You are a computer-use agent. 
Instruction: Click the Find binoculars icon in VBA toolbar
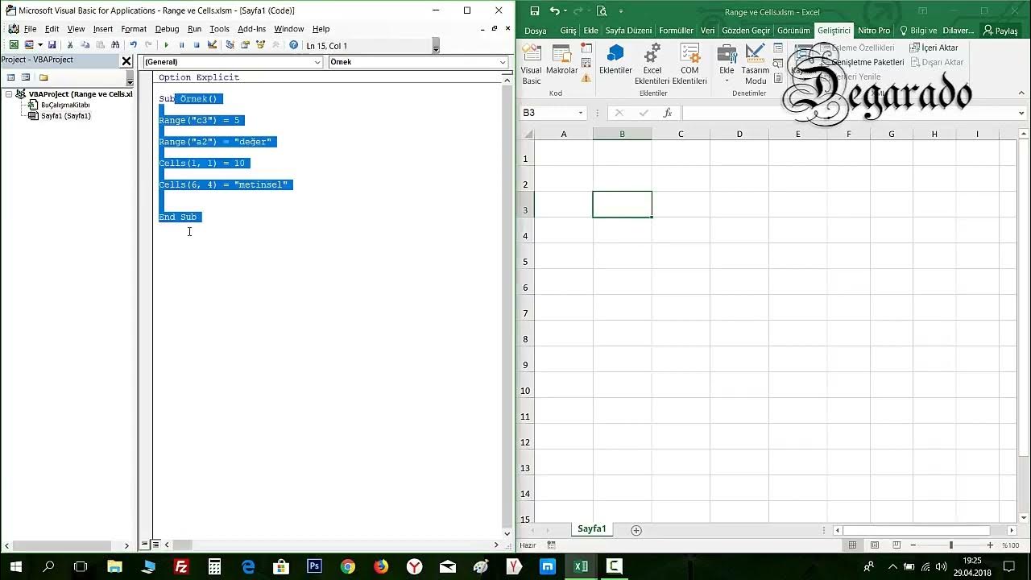point(115,45)
